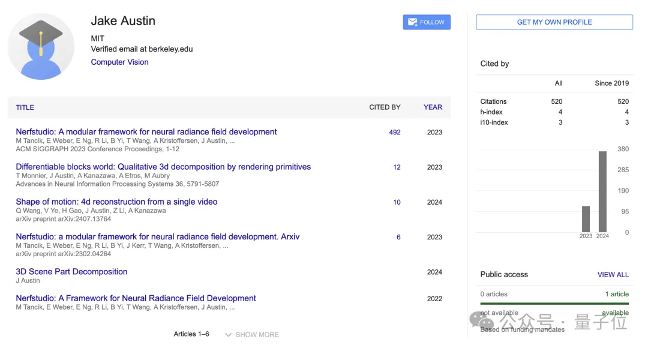The height and width of the screenshot is (348, 648).
Task: Open 3D Scene Part Decomposition article
Action: (x=71, y=271)
